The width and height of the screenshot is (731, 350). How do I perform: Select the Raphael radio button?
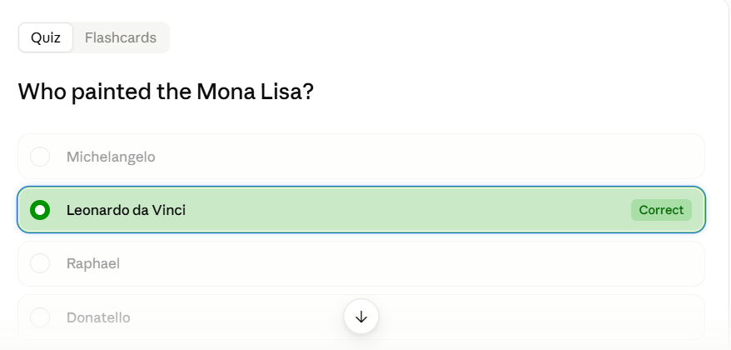40,263
